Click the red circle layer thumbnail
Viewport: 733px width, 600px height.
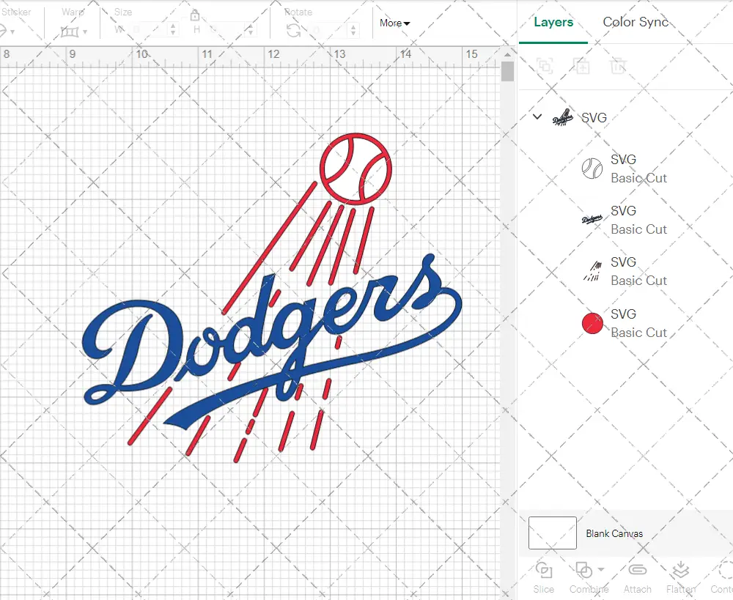click(592, 323)
